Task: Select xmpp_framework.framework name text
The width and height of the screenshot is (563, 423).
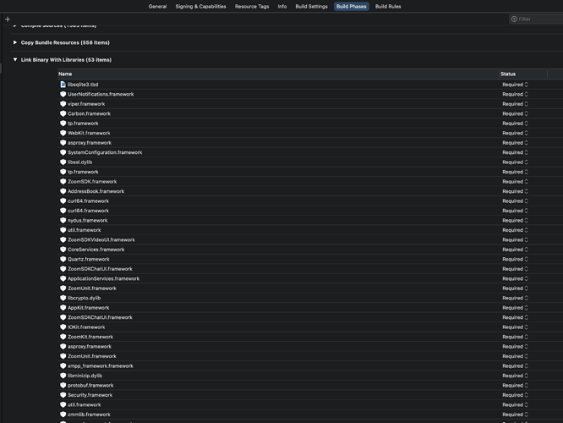Action: [101, 365]
